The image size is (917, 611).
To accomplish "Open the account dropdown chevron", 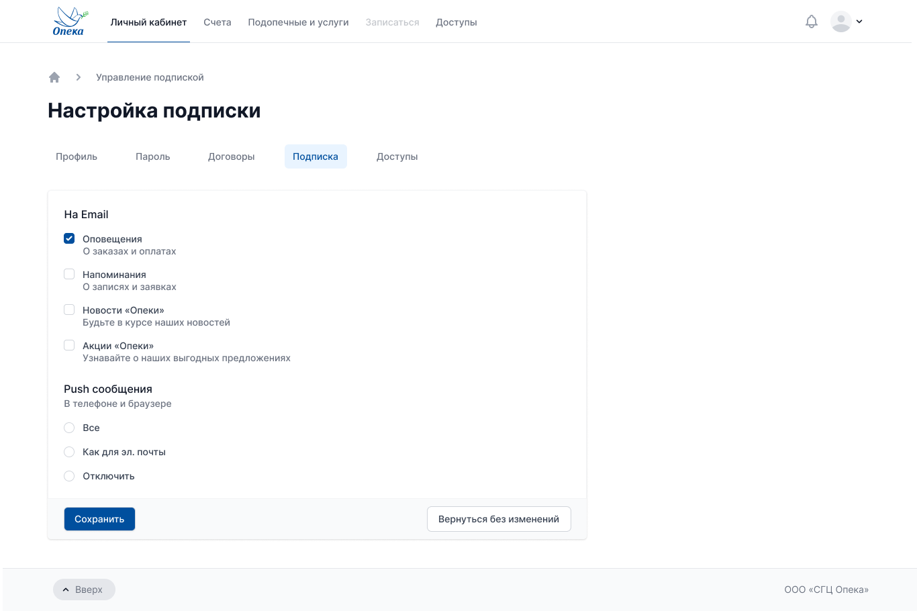I will (858, 21).
